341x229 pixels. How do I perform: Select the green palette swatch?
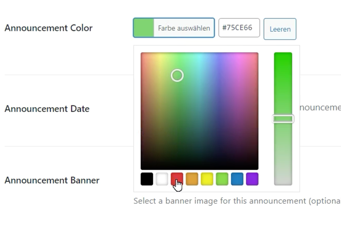pyautogui.click(x=222, y=179)
